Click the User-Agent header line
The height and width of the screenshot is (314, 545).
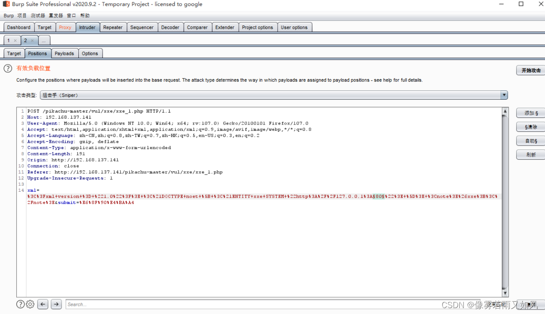pyautogui.click(x=168, y=124)
